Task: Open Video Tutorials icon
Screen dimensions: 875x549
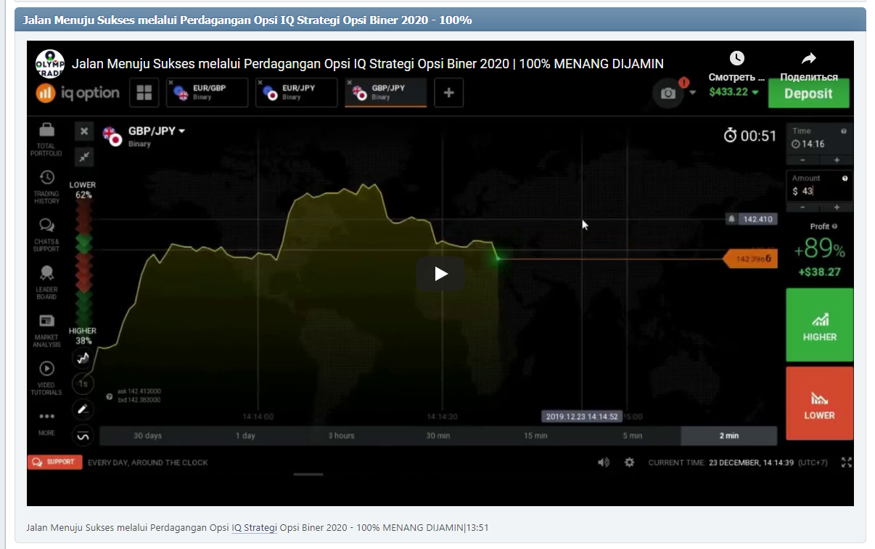Action: tap(46, 370)
